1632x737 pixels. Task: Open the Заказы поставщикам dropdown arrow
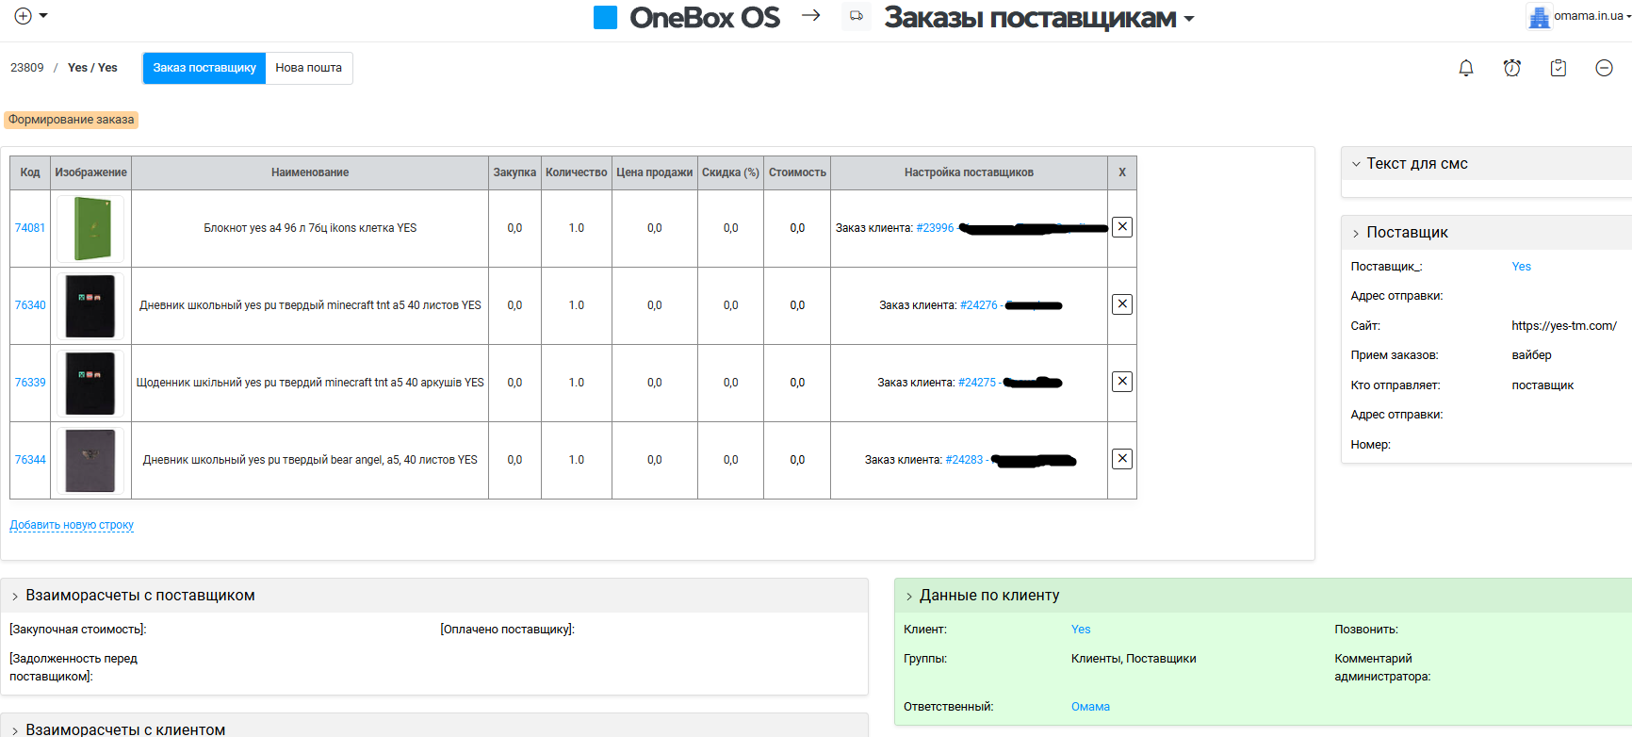coord(1189,20)
